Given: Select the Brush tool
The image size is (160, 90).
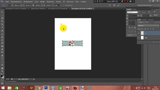Looking at the screenshot, I should click(2, 34).
